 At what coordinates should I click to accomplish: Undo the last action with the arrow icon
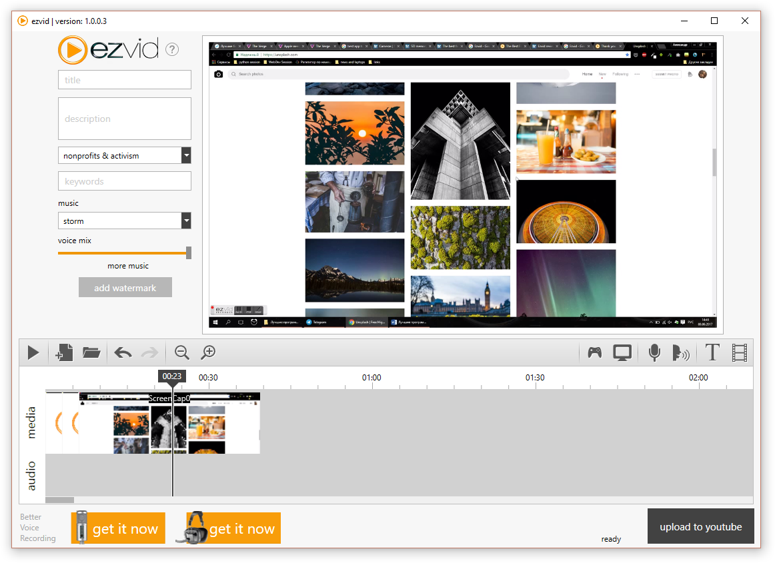123,352
